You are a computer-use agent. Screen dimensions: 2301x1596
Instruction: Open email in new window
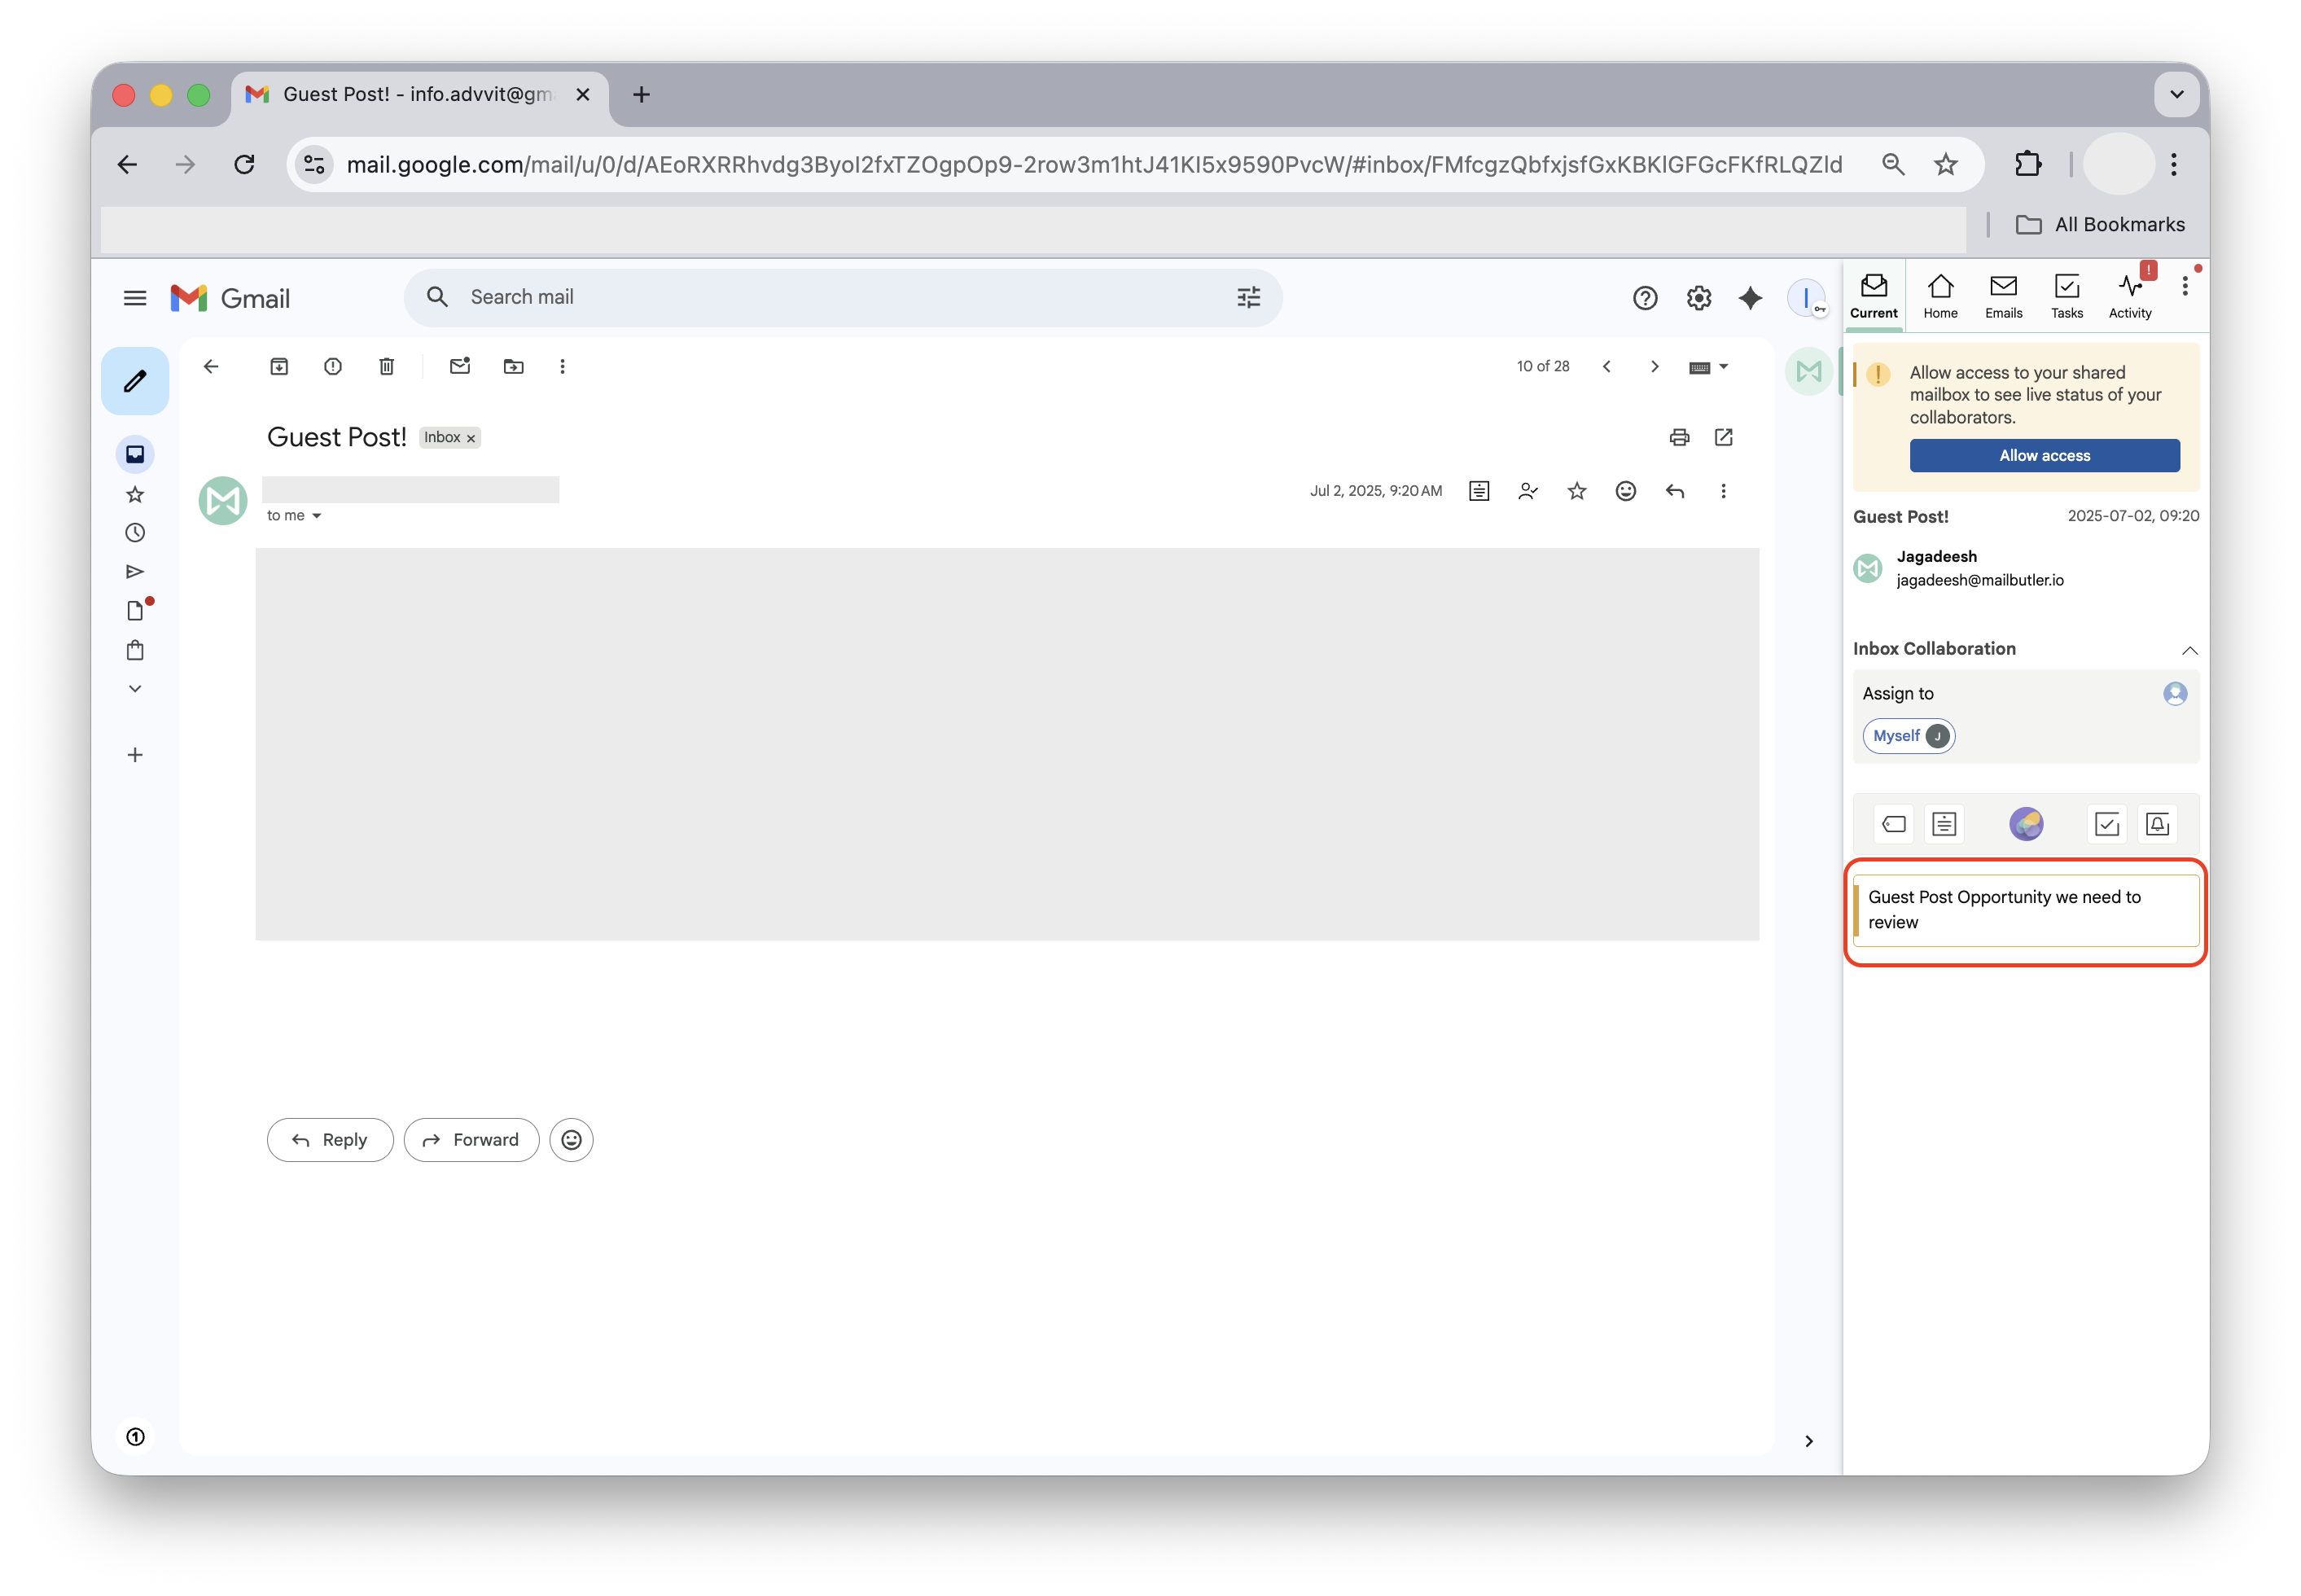(1723, 437)
